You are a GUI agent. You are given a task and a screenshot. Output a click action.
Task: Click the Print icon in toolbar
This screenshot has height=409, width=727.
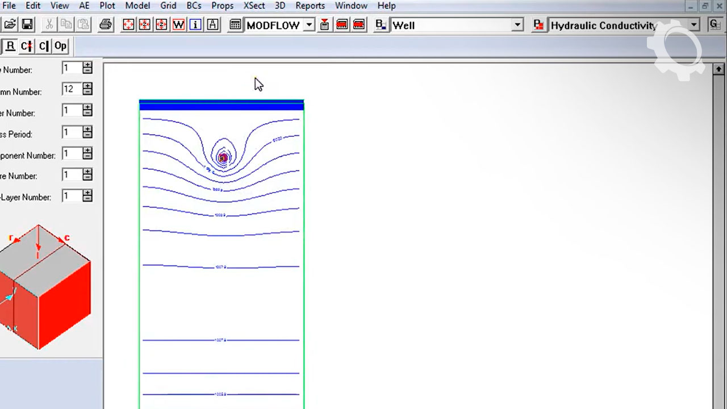(106, 25)
